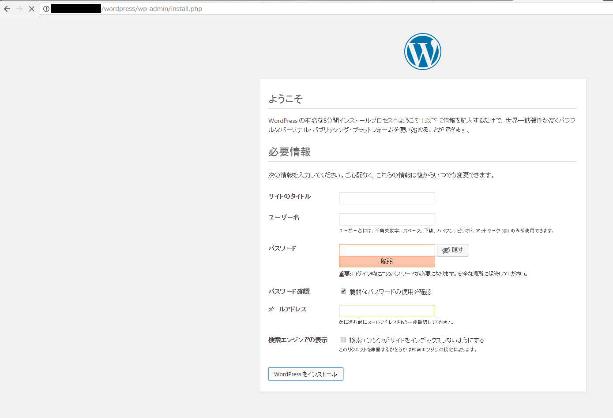The width and height of the screenshot is (613, 418).
Task: Click into the パスワード field
Action: click(387, 250)
